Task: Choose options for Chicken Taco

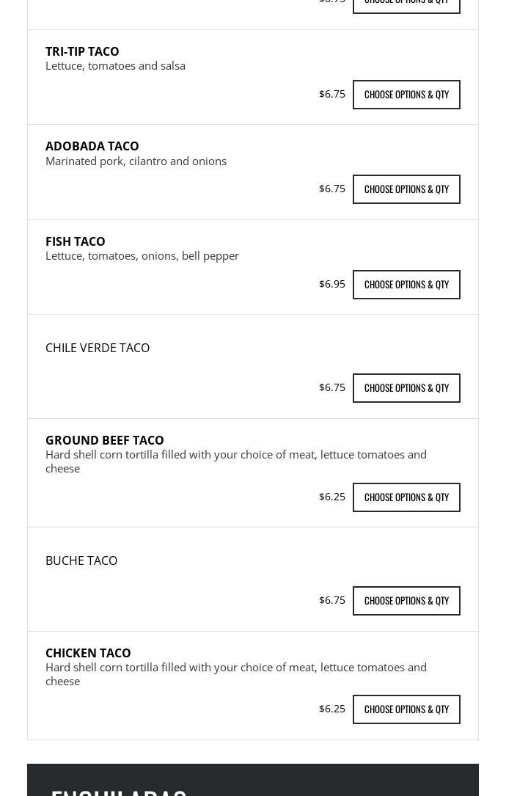Action: tap(406, 709)
